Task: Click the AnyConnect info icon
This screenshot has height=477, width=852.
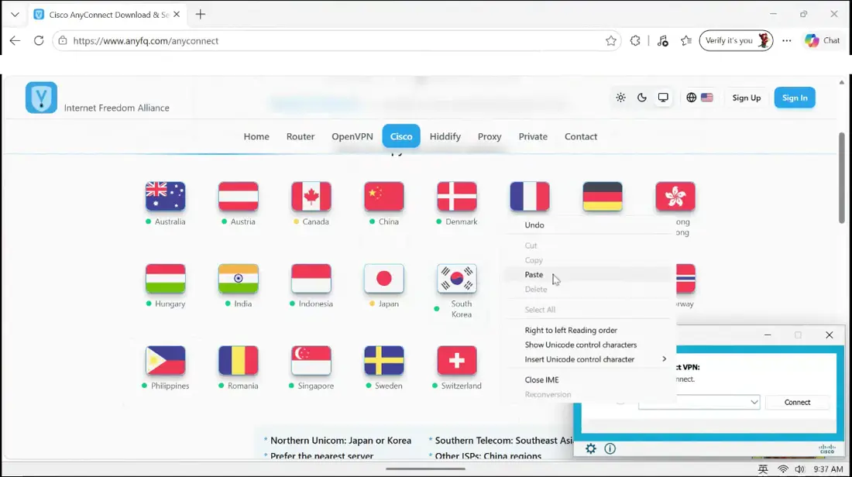Action: point(610,448)
